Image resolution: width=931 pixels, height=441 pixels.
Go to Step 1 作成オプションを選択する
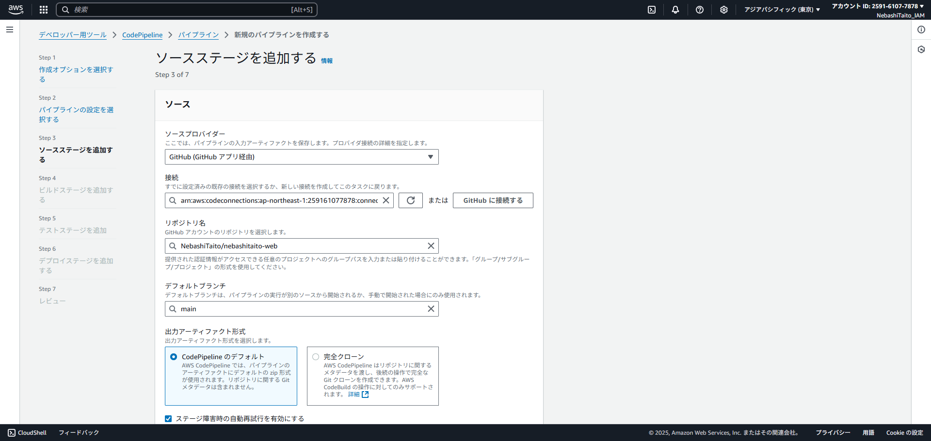point(76,74)
